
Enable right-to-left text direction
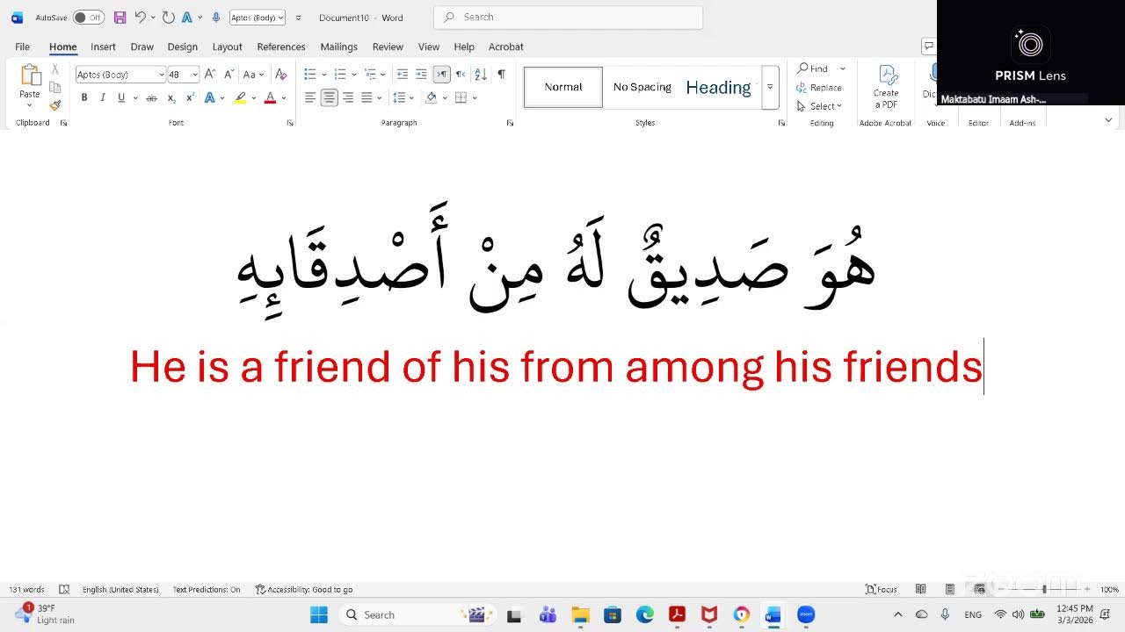pos(461,75)
